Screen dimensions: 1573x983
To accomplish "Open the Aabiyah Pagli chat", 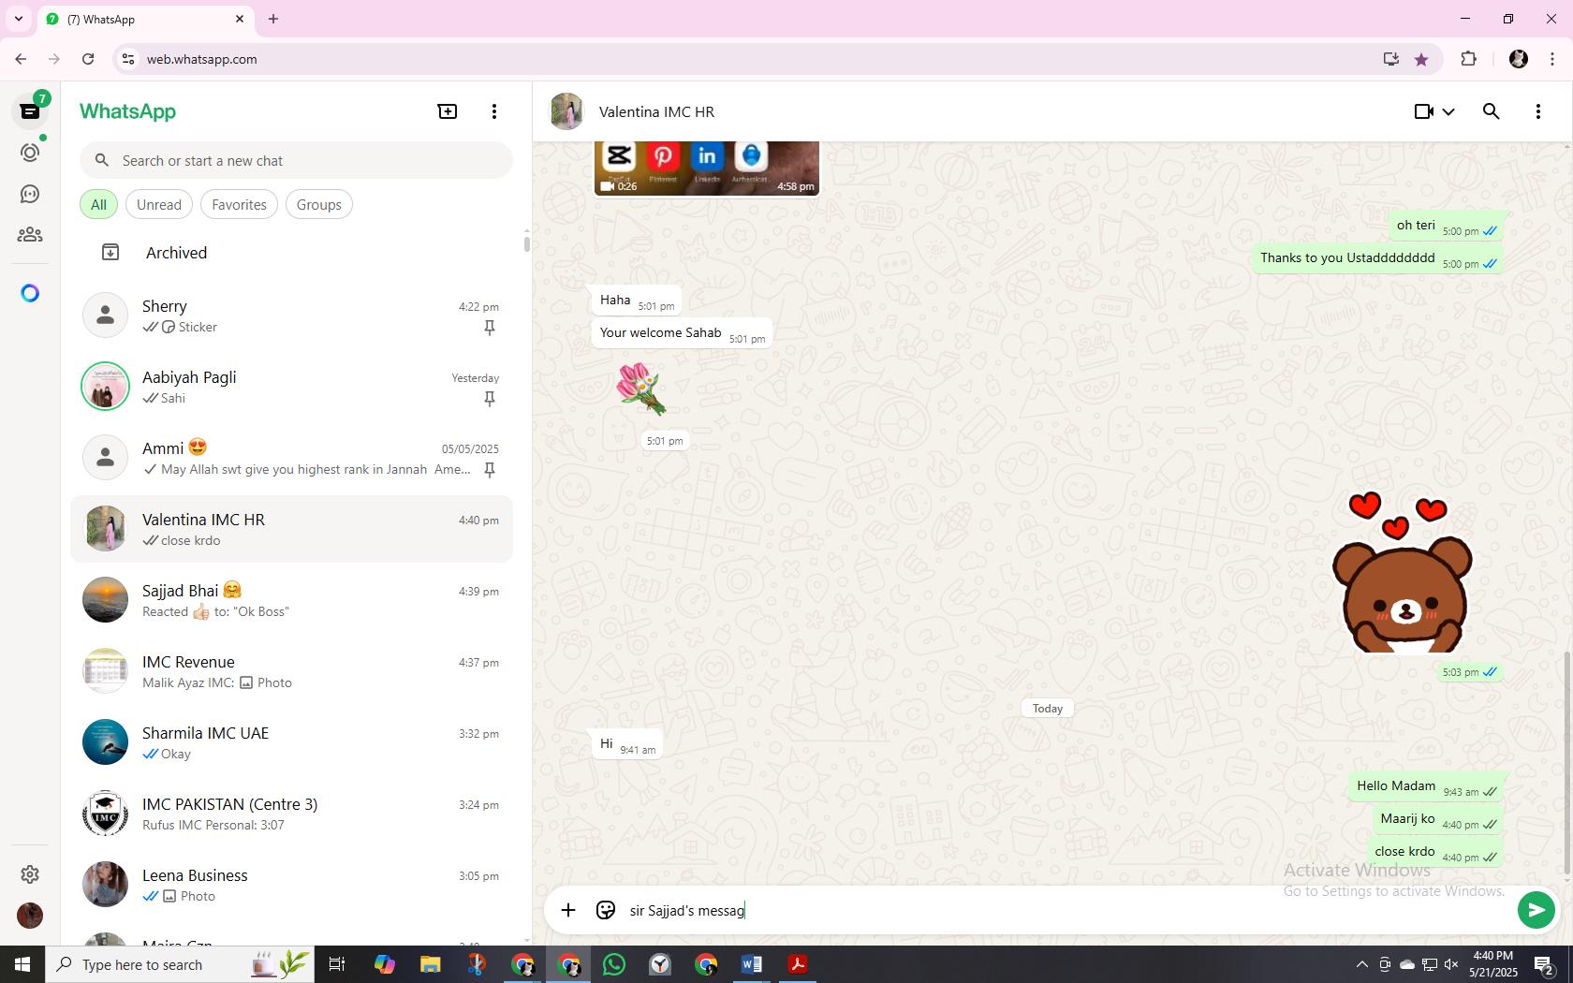I will 291,387.
